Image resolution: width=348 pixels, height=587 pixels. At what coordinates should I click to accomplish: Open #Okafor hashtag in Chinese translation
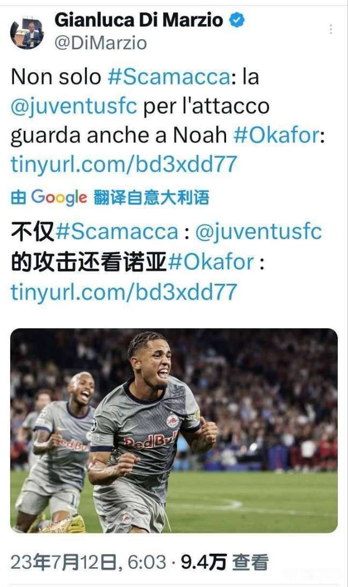coord(211,262)
